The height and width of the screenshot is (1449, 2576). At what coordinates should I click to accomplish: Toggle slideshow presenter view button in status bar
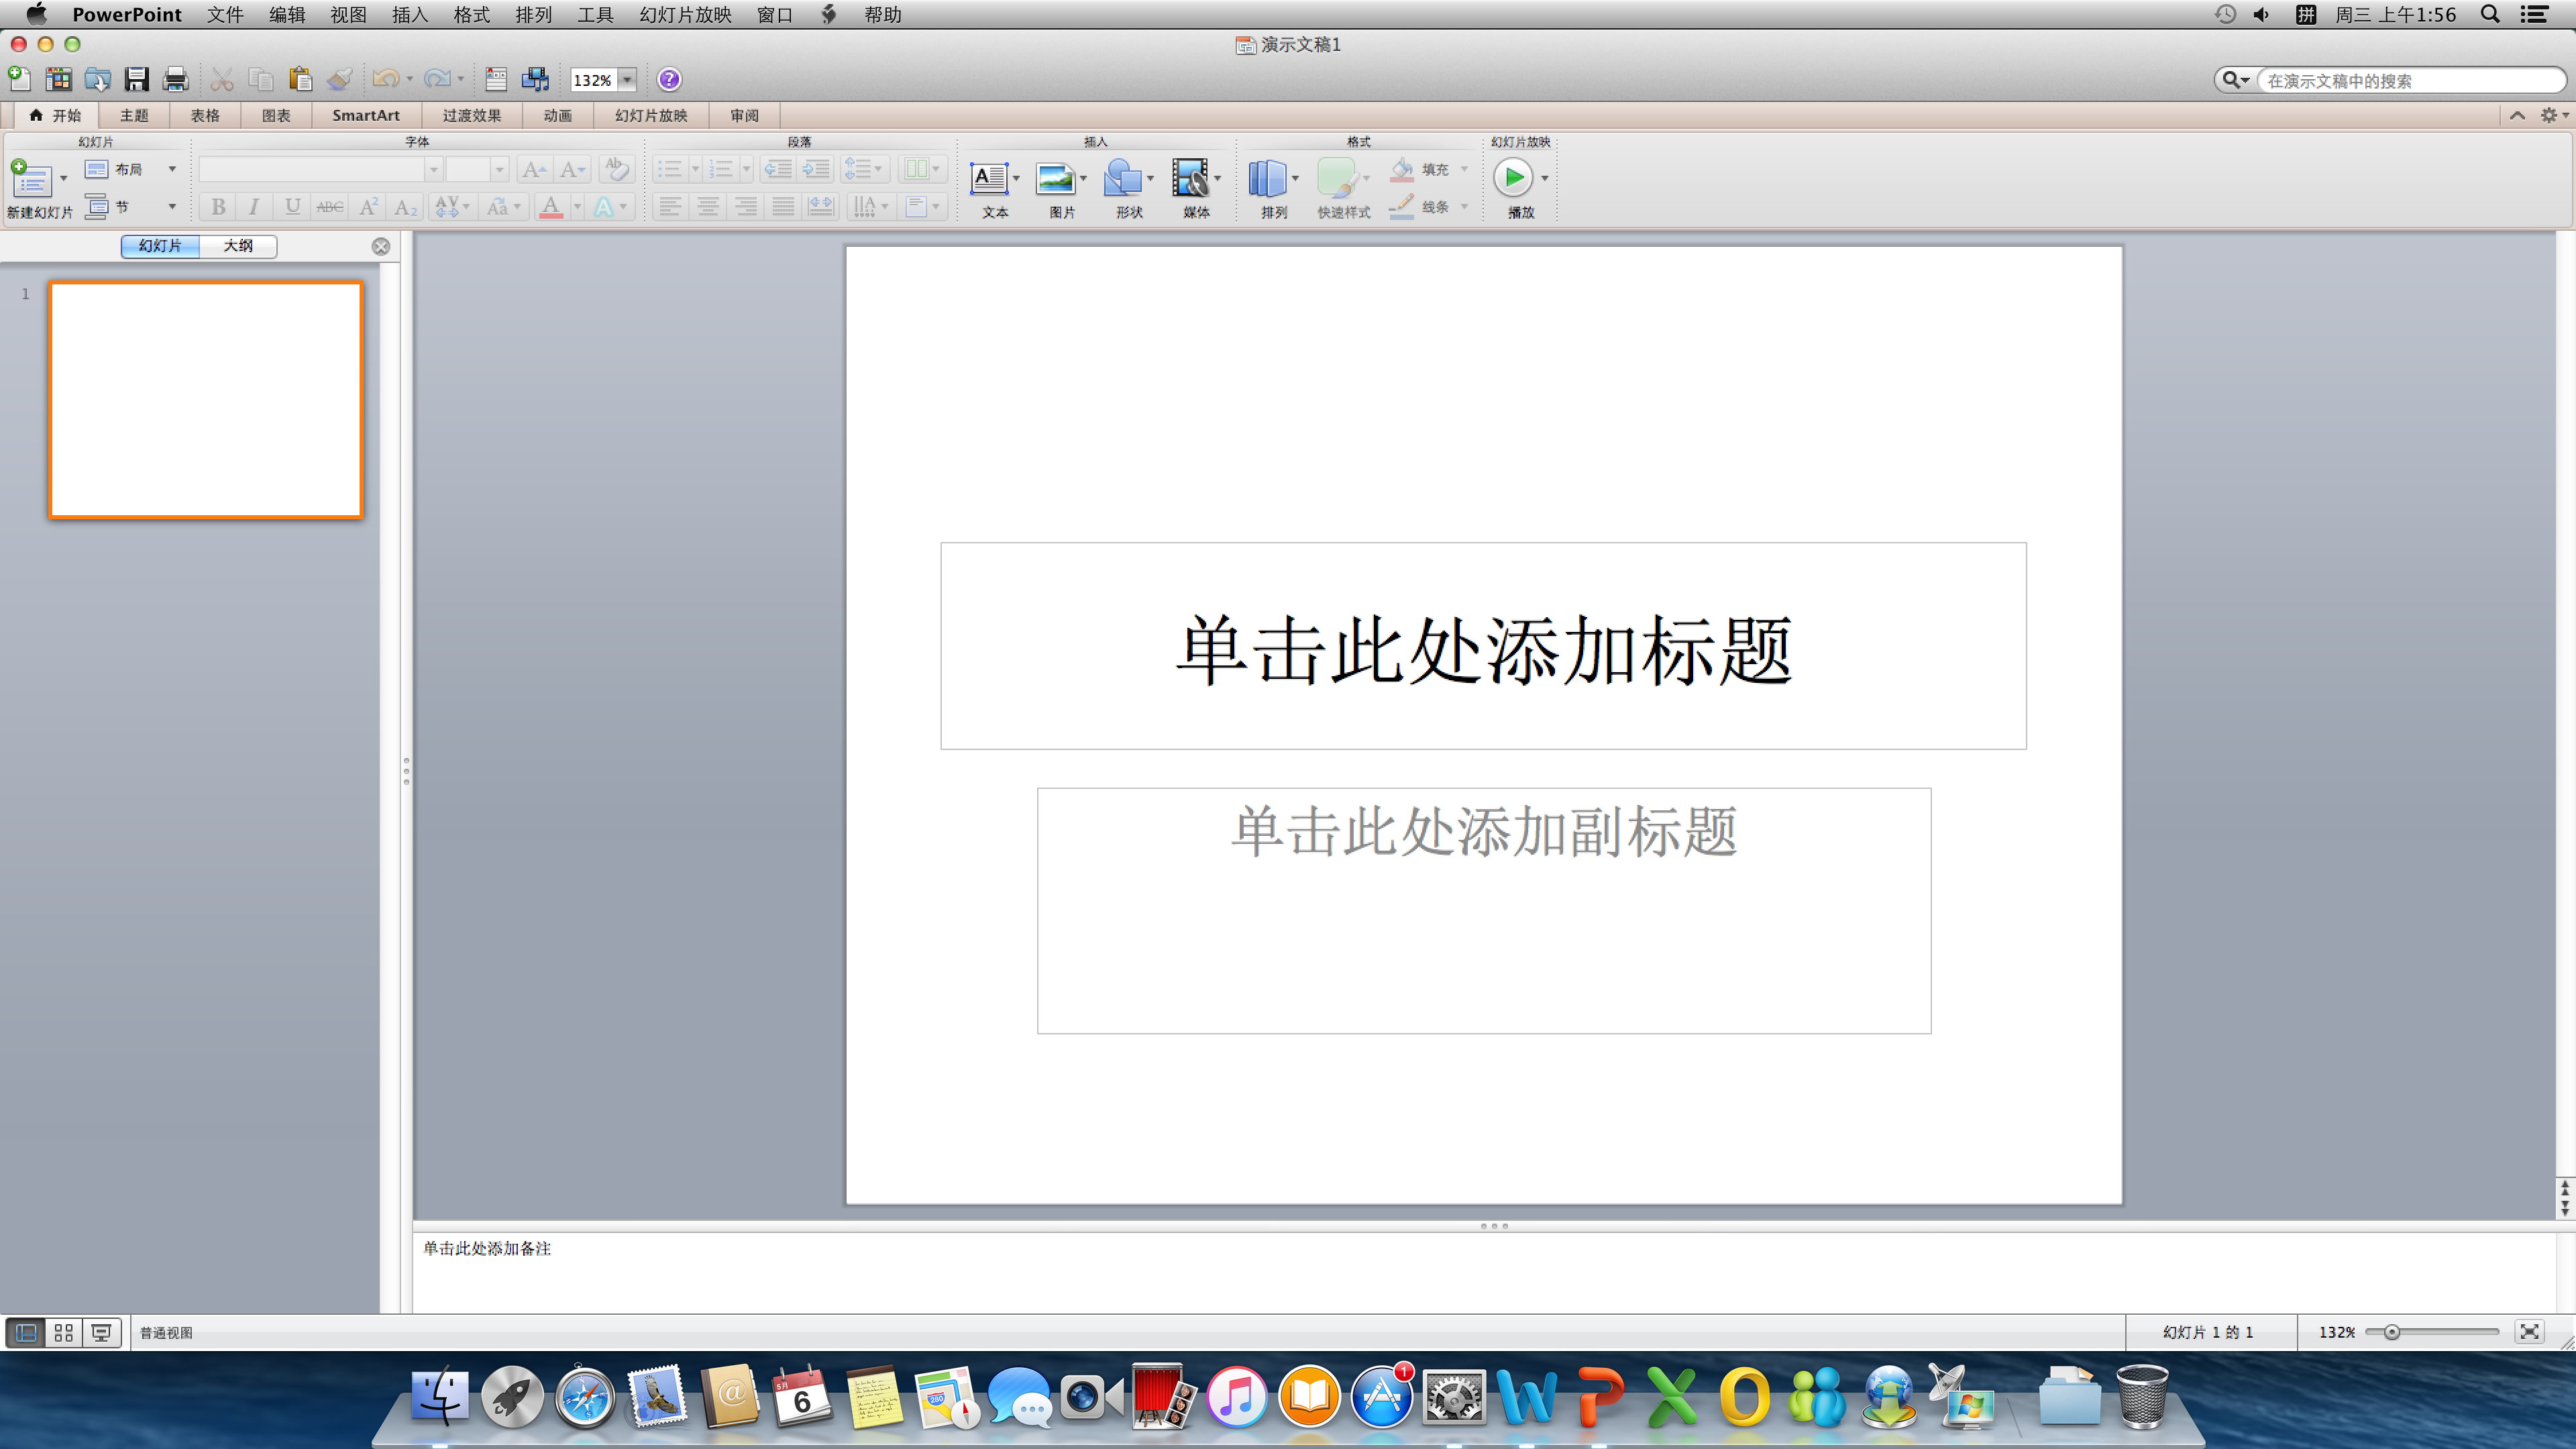tap(101, 1332)
